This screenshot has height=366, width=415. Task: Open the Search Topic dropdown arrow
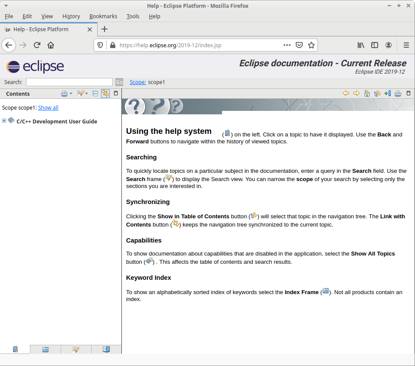tap(87, 94)
